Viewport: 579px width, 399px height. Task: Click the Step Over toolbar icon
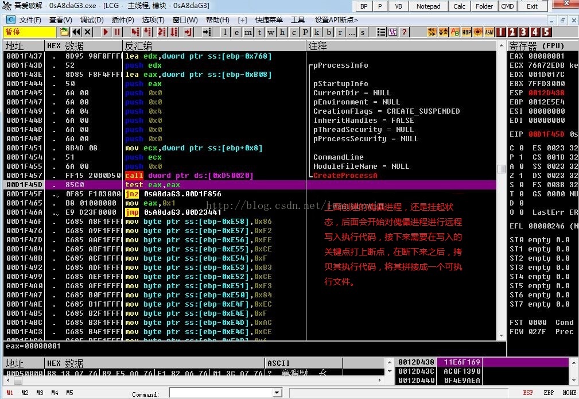click(147, 32)
